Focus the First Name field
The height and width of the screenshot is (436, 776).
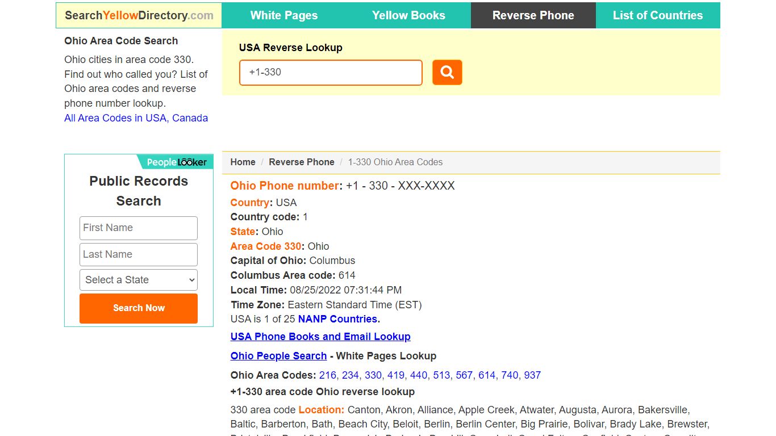click(139, 228)
